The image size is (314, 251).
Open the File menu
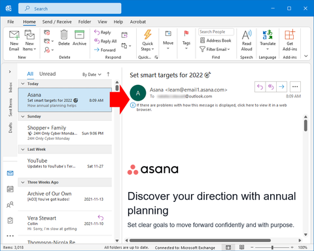coord(10,22)
